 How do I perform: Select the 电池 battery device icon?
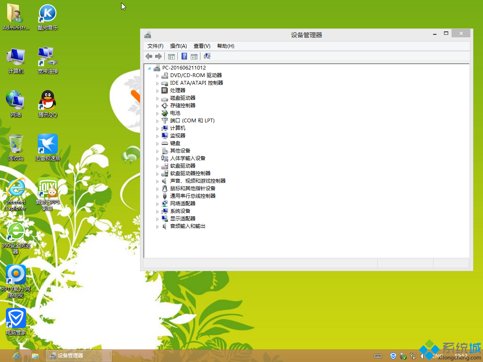pyautogui.click(x=164, y=113)
